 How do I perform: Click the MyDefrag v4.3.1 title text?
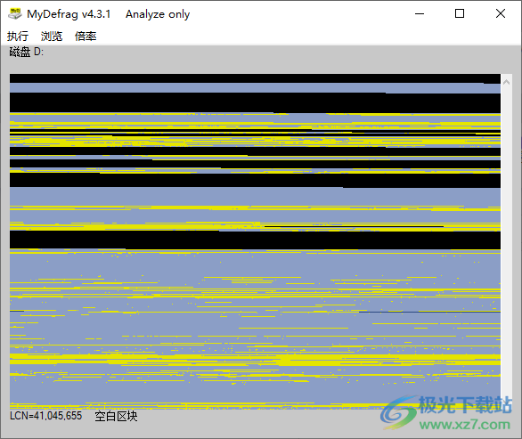pyautogui.click(x=69, y=14)
